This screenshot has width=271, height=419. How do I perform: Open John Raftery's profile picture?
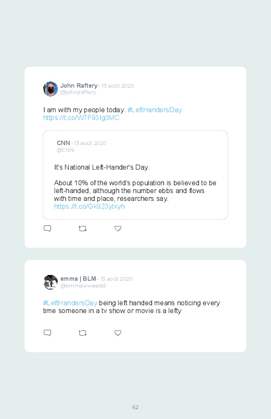coord(51,89)
